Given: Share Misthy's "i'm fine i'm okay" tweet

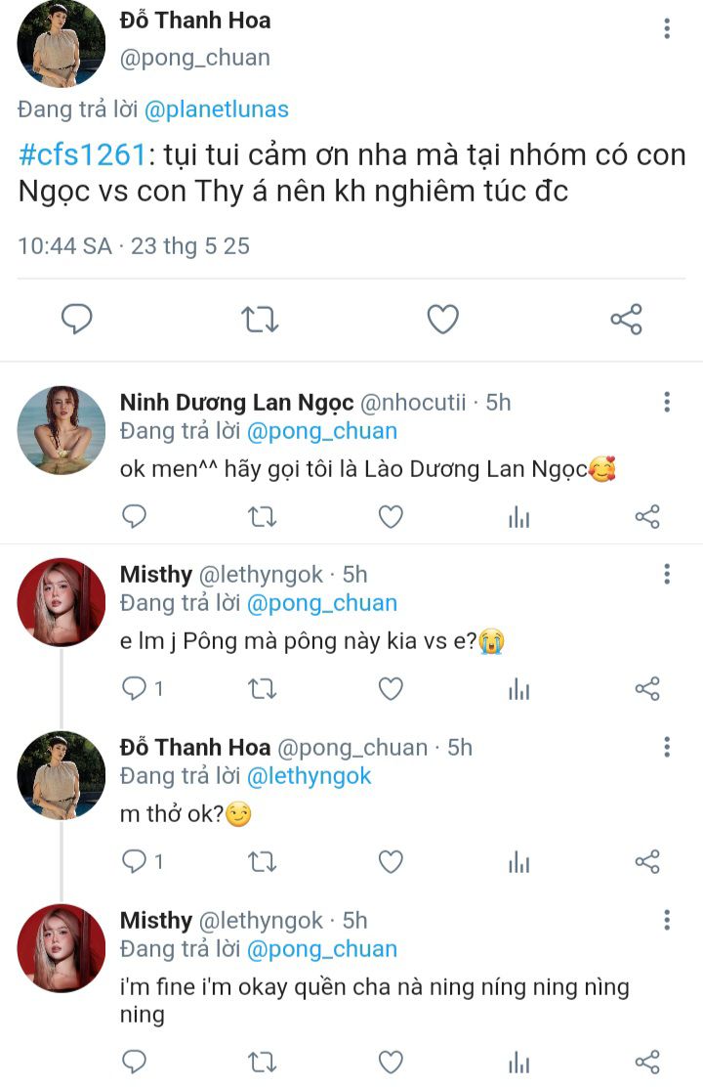Looking at the screenshot, I should tap(647, 1063).
